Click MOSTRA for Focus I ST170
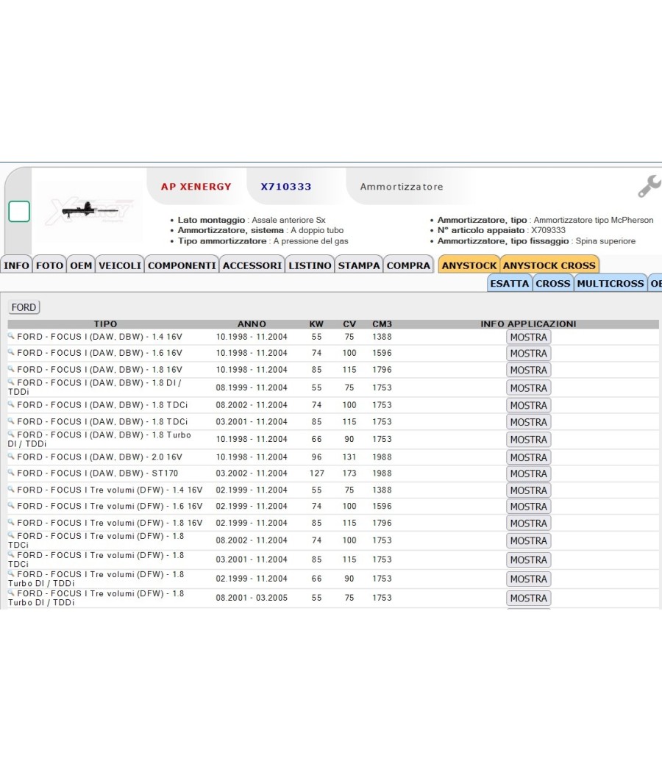 529,473
